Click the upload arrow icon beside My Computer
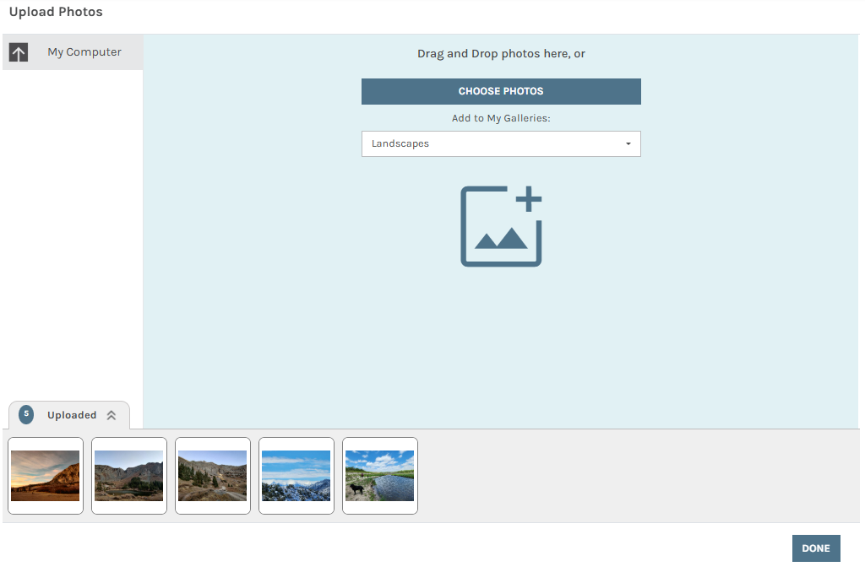Viewport: 865px width, 572px height. pos(19,52)
